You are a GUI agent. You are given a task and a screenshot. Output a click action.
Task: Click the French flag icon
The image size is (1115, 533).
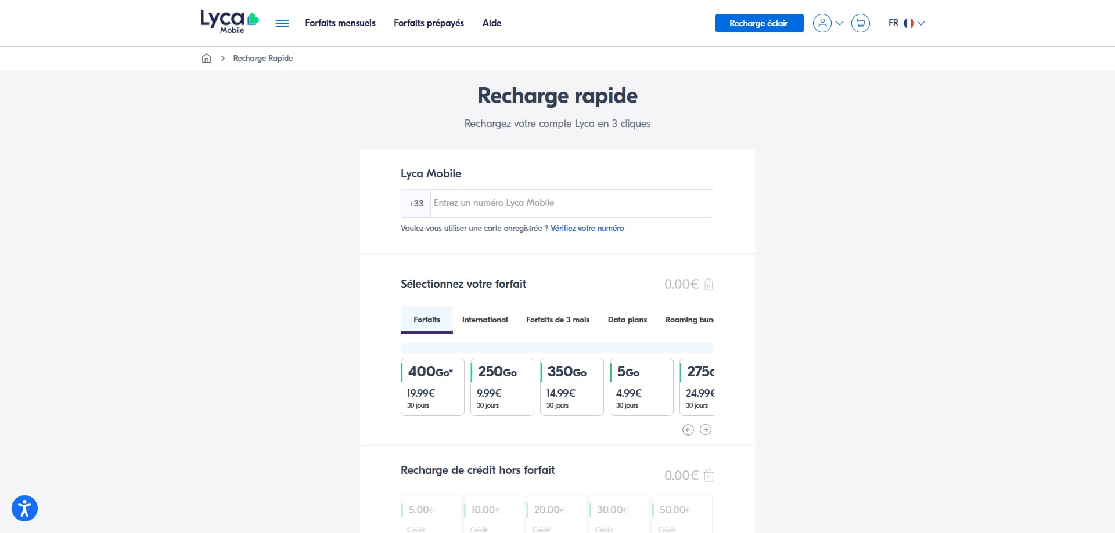908,23
